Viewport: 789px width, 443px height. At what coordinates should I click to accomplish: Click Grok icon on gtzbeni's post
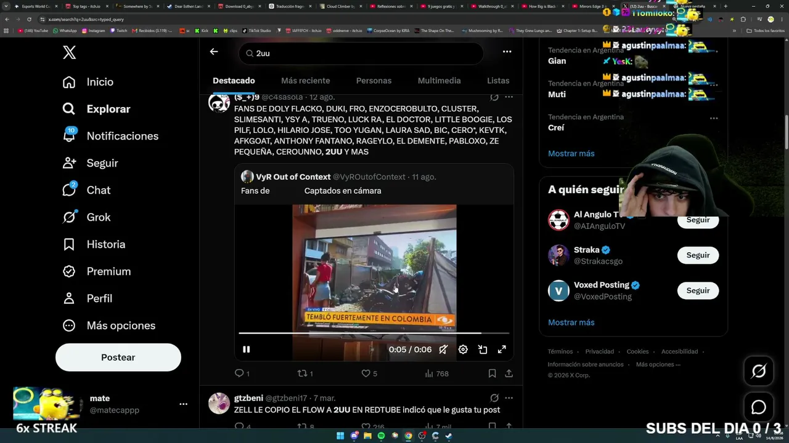pos(494,398)
